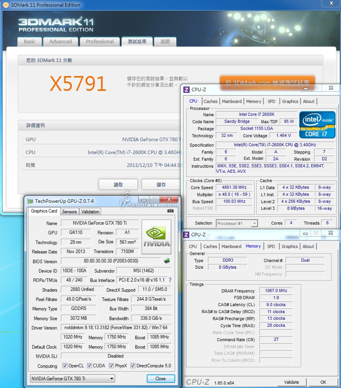Toggle the DirectCompute 5.0 checkbox
Screen dimensions: 341x388
[133, 365]
